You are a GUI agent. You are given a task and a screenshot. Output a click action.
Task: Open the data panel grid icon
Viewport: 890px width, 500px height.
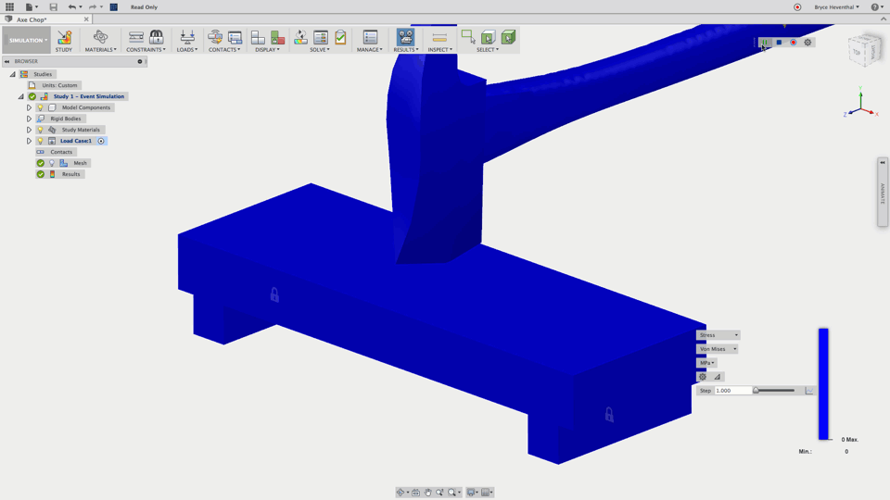point(9,6)
